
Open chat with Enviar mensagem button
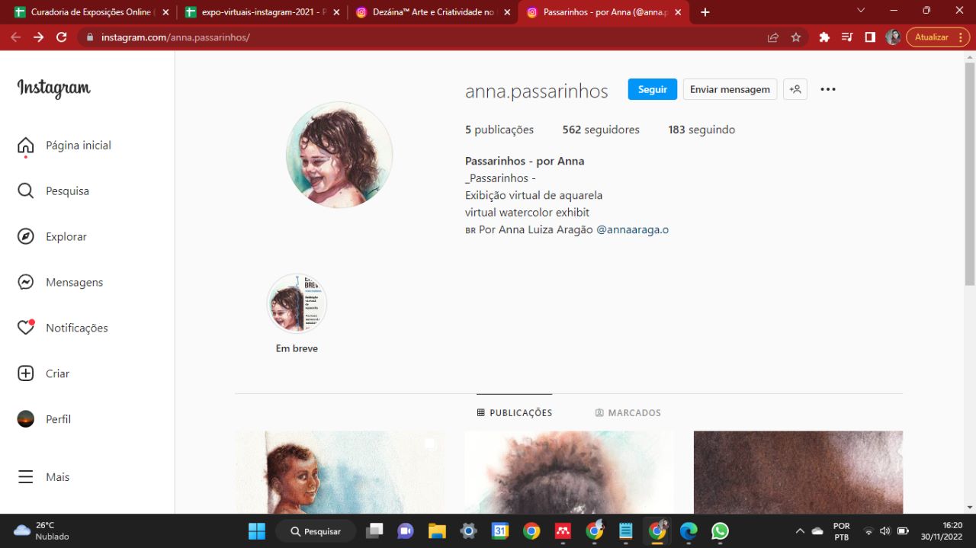coord(729,89)
